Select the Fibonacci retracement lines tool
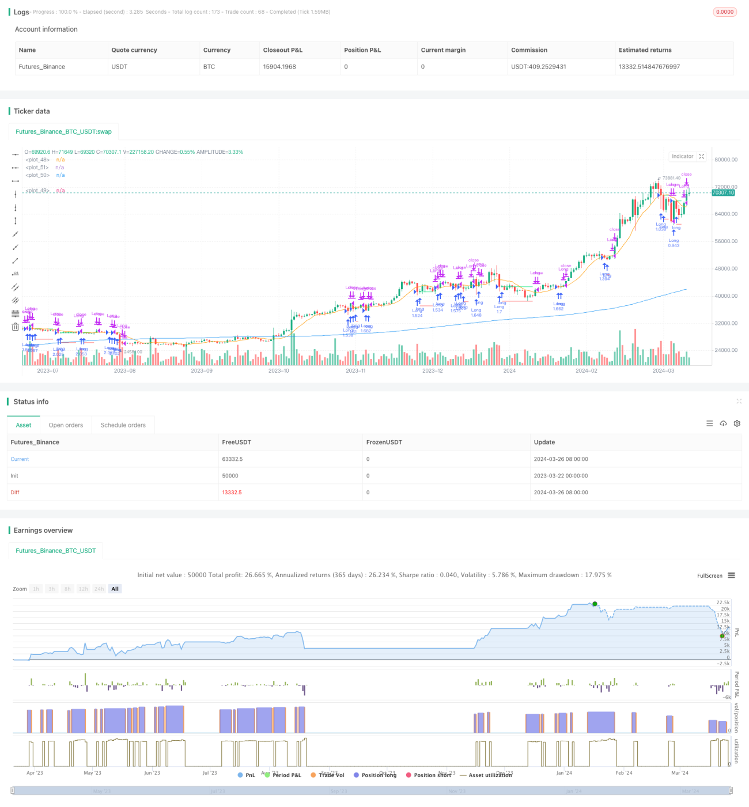 click(15, 313)
